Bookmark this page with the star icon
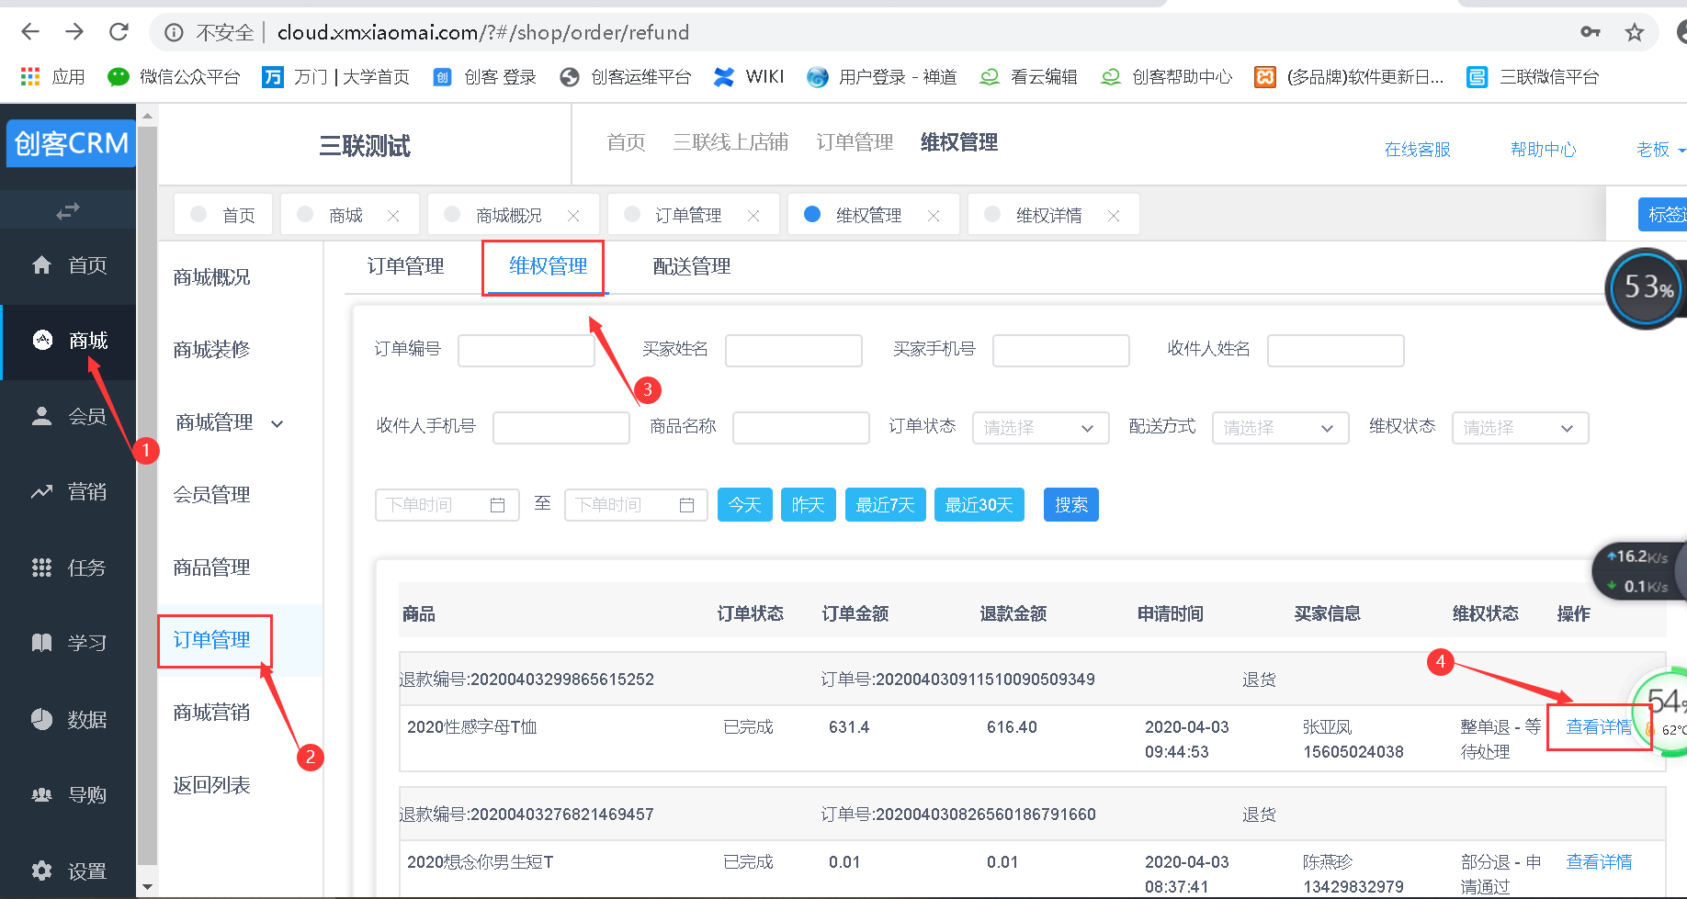The height and width of the screenshot is (899, 1687). click(x=1635, y=33)
